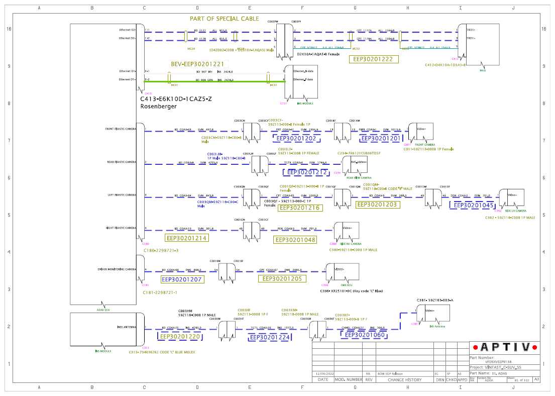The image size is (555, 396).
Task: Select the EEP30201212 part label
Action: [x=306, y=172]
